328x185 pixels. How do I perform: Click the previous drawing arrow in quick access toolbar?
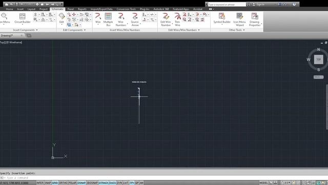click(x=48, y=4)
